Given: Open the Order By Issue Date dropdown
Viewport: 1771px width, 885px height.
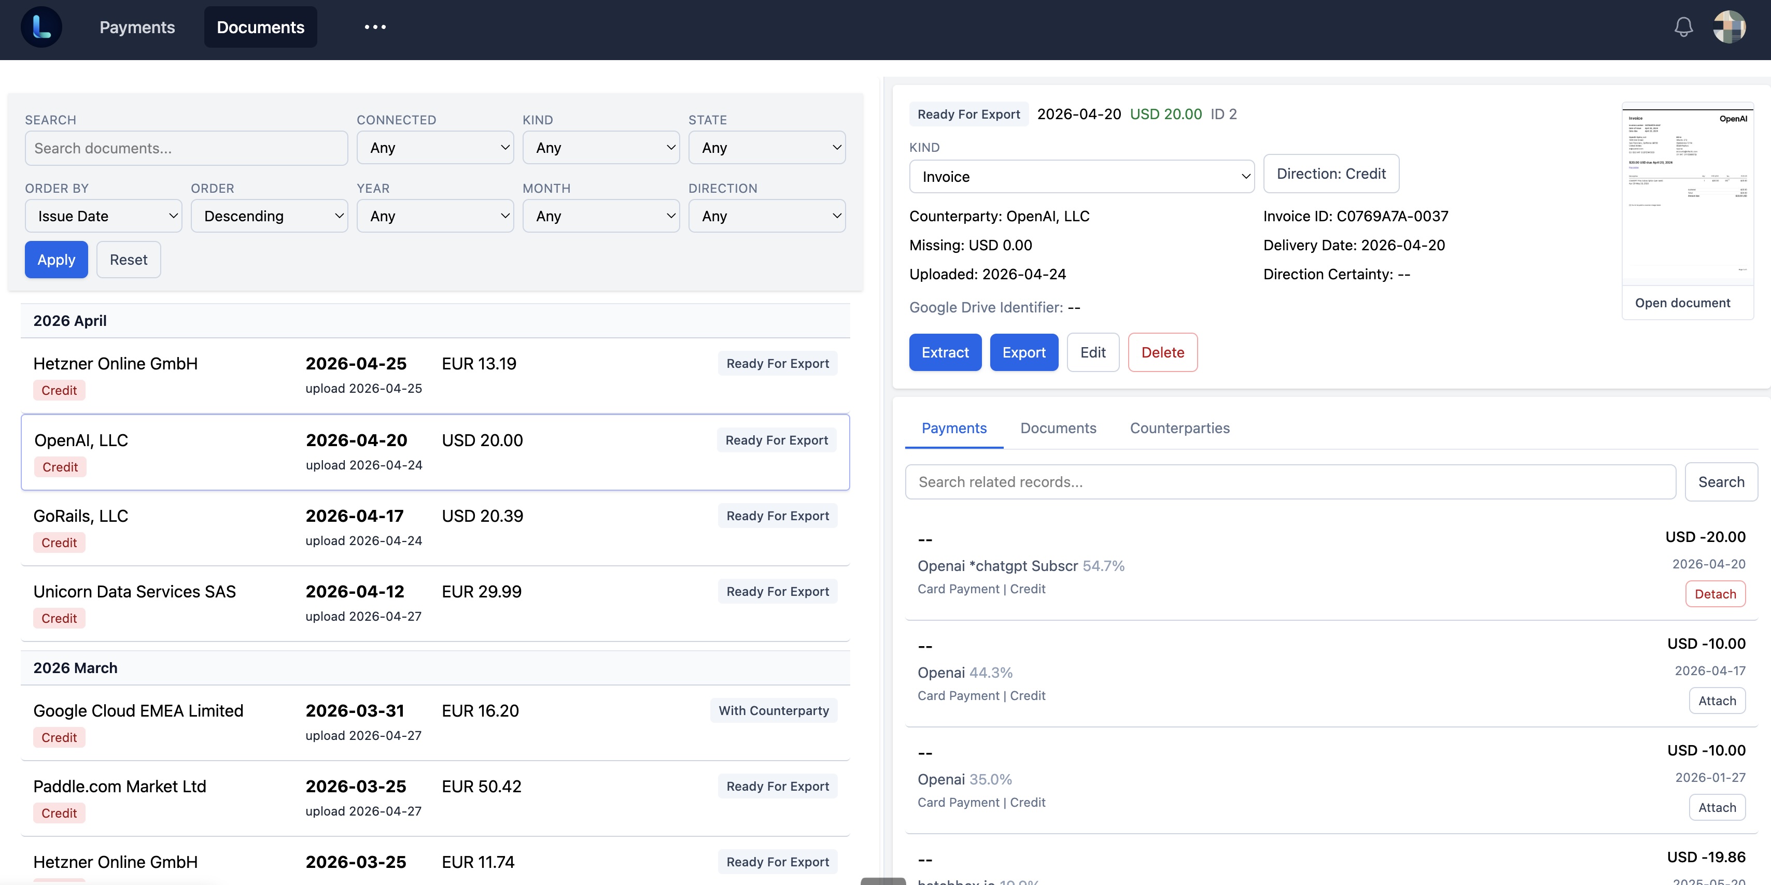Looking at the screenshot, I should click(x=103, y=216).
